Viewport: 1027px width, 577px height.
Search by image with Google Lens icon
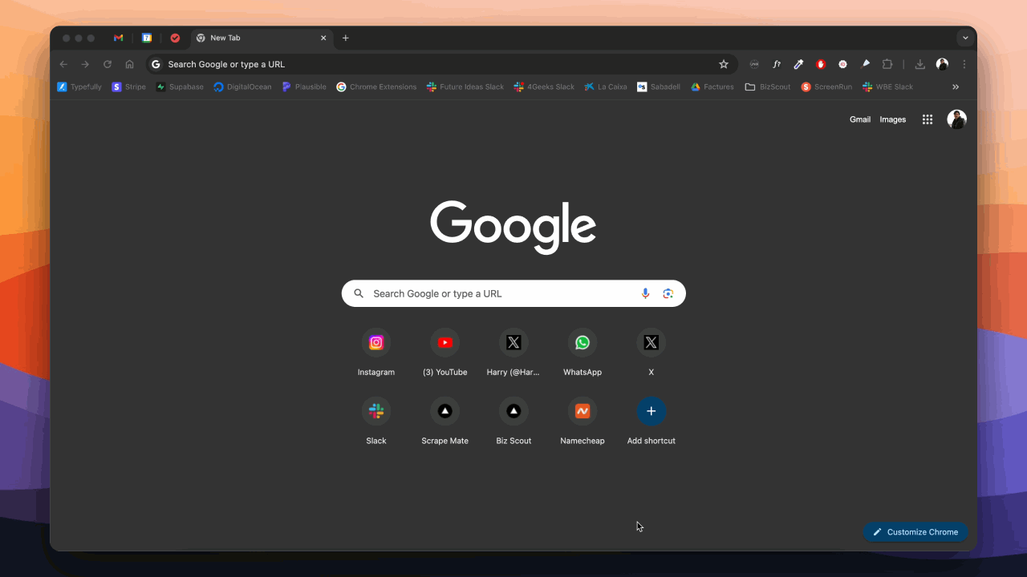pos(668,293)
